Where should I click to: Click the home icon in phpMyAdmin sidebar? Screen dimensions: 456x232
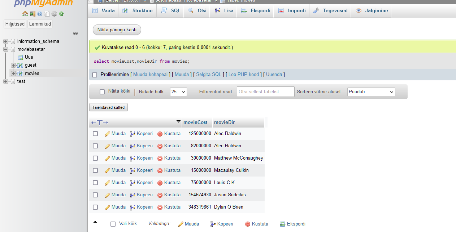(25, 14)
